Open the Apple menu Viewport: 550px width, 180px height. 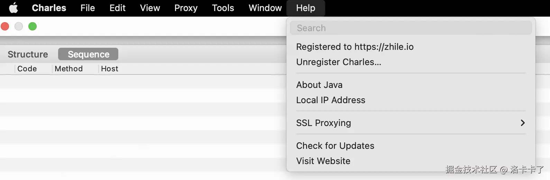(13, 8)
